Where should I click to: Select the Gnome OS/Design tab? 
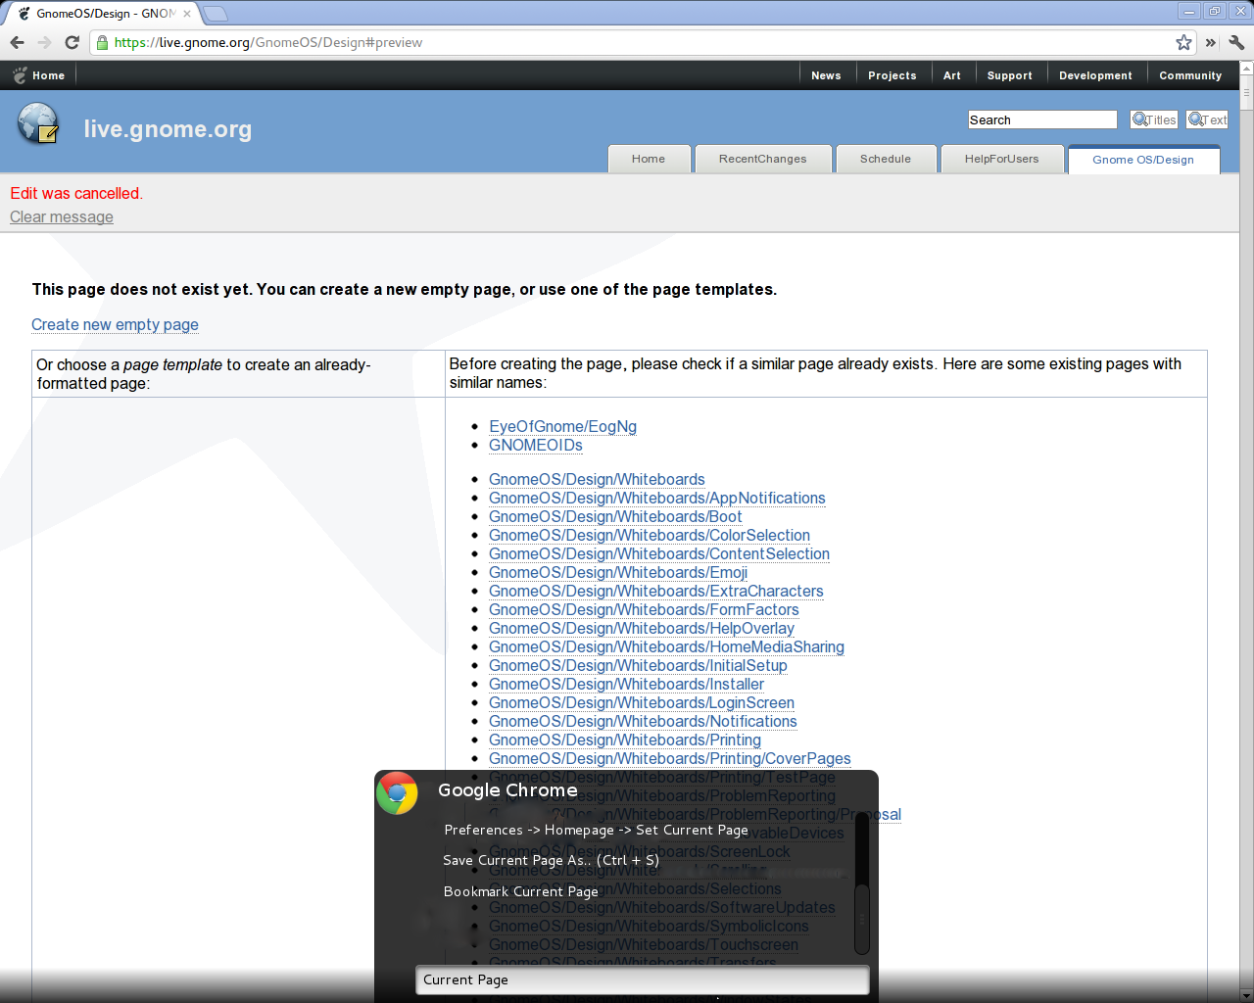coord(1143,160)
